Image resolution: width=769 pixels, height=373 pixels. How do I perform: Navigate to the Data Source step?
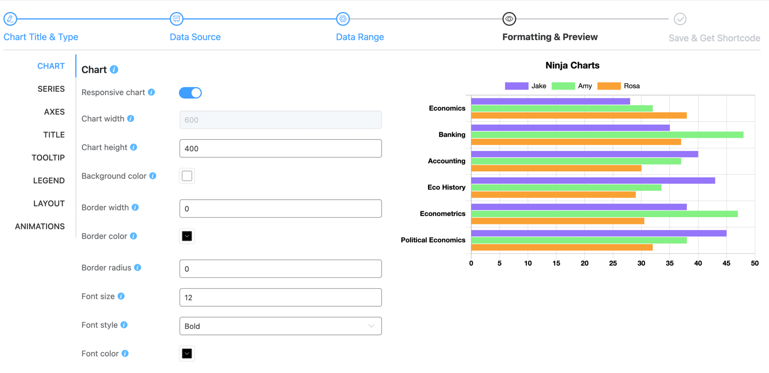(x=195, y=37)
